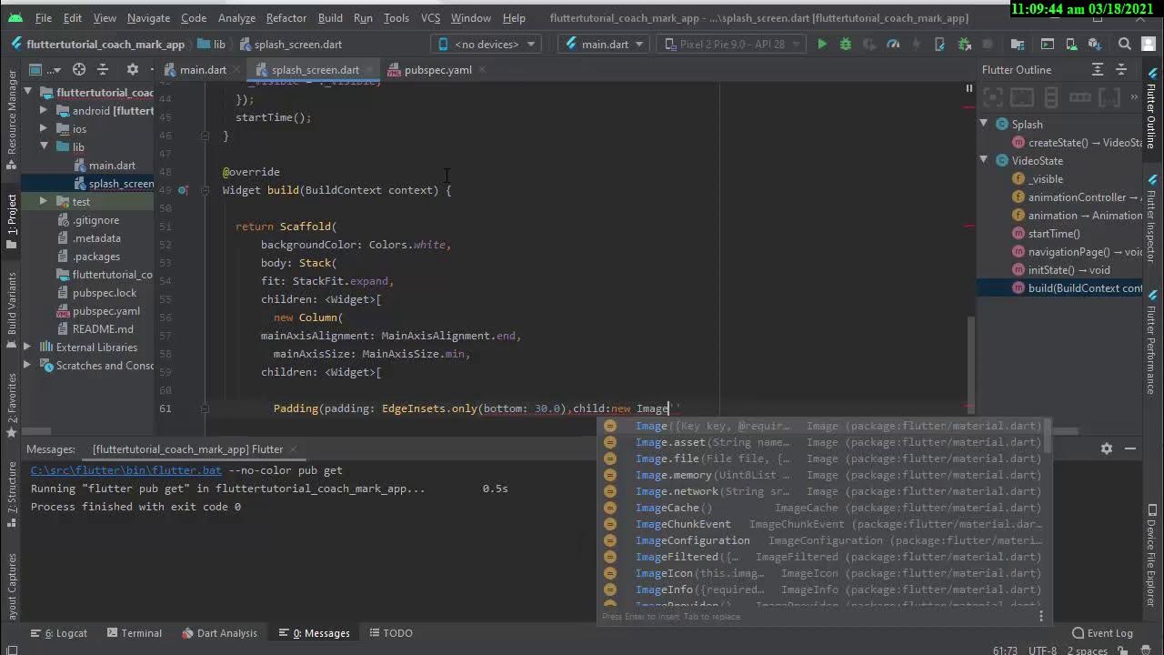
Task: Open the 6: Logcat tool window
Action: [59, 632]
